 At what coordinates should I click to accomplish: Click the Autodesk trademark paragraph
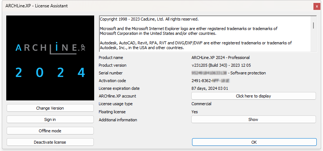pos(196,45)
